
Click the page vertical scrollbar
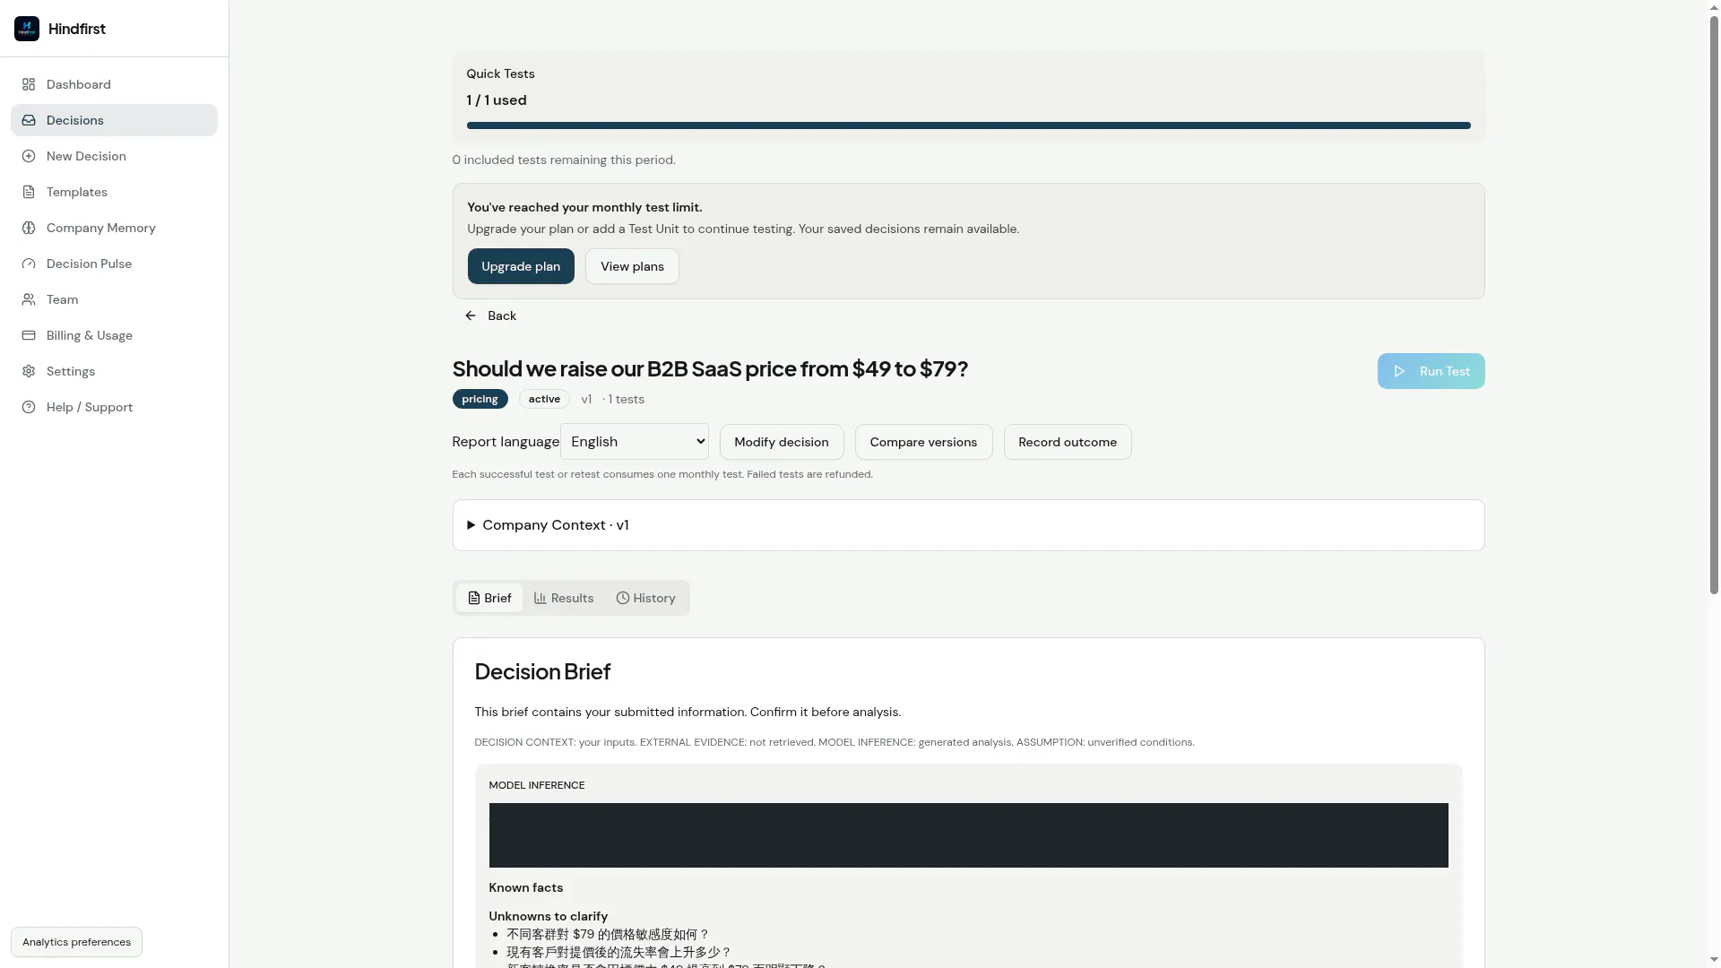[1714, 305]
